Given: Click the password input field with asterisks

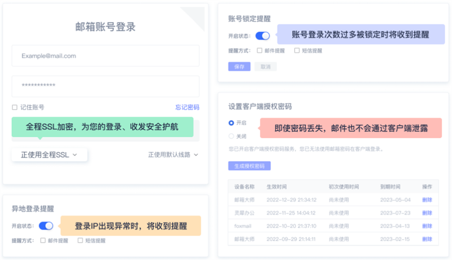Looking at the screenshot, I should 106,86.
